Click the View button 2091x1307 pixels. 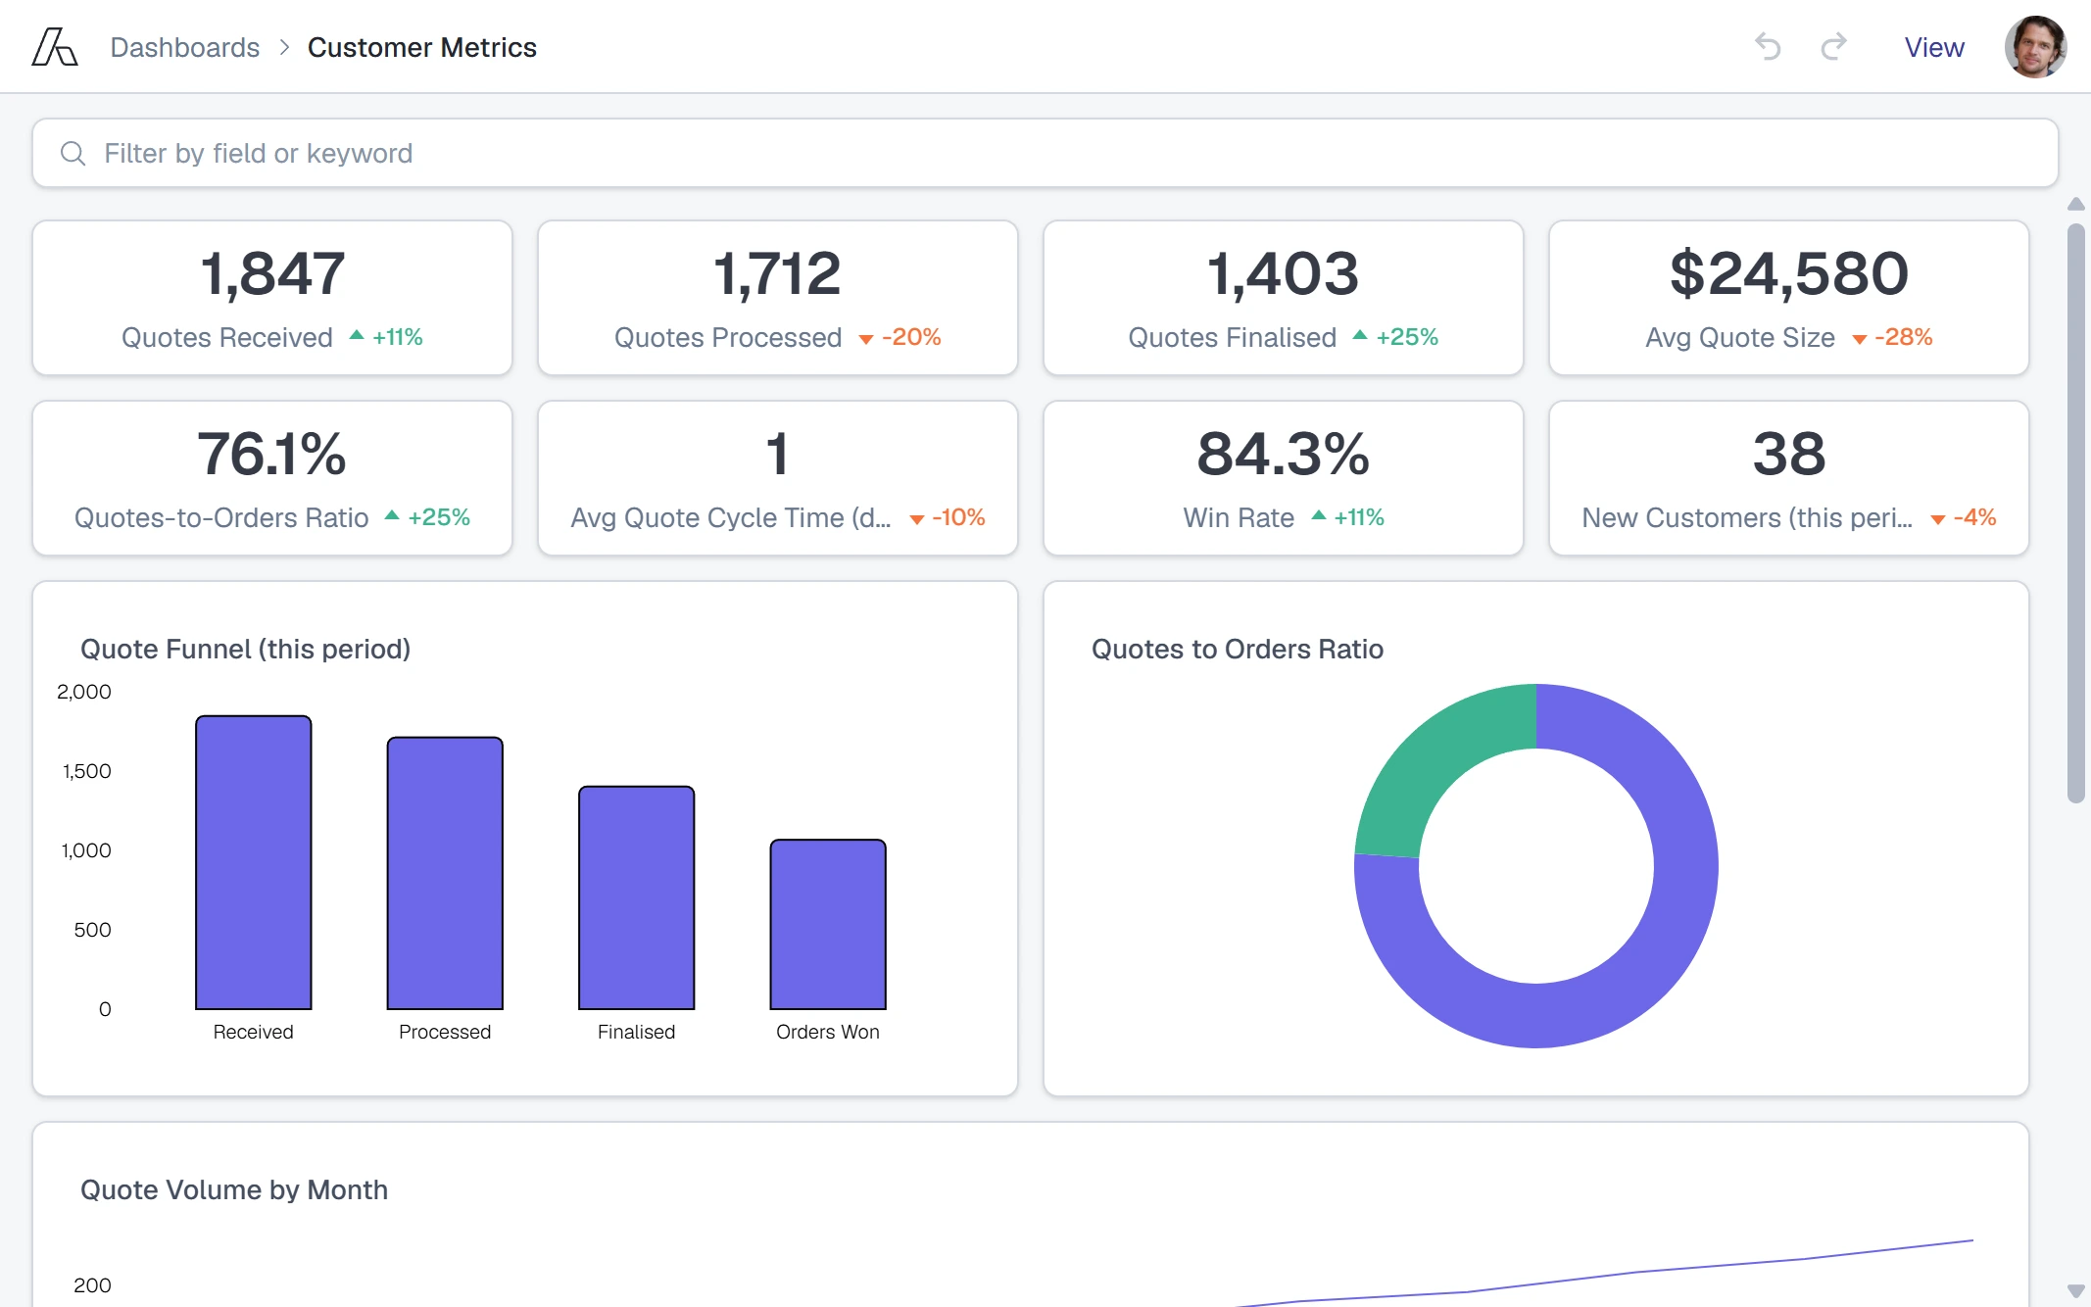(1934, 47)
